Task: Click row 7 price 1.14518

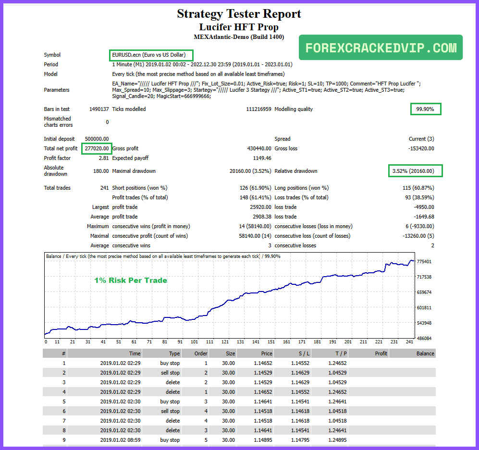Action: (263, 421)
